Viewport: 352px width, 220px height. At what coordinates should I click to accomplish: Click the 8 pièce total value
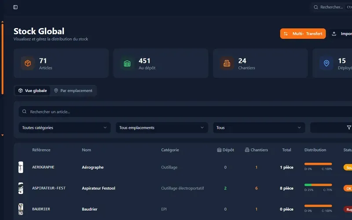pyautogui.click(x=286, y=188)
